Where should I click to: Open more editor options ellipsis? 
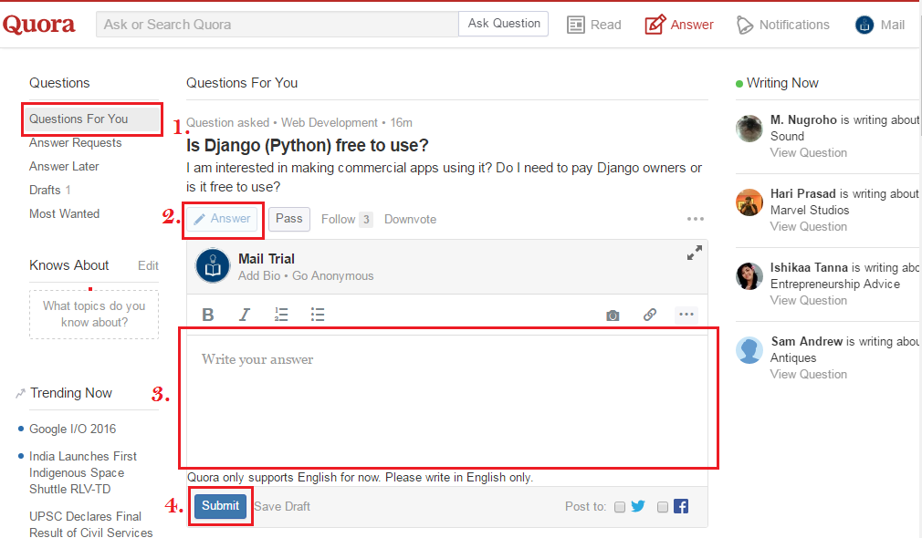686,315
